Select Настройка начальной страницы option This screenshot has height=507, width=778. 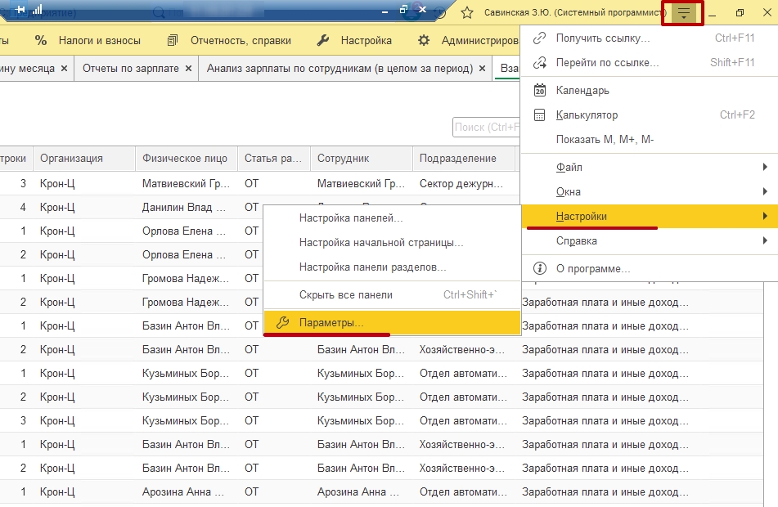point(380,243)
